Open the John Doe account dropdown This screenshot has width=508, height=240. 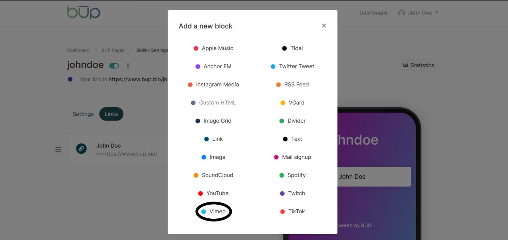[x=418, y=13]
